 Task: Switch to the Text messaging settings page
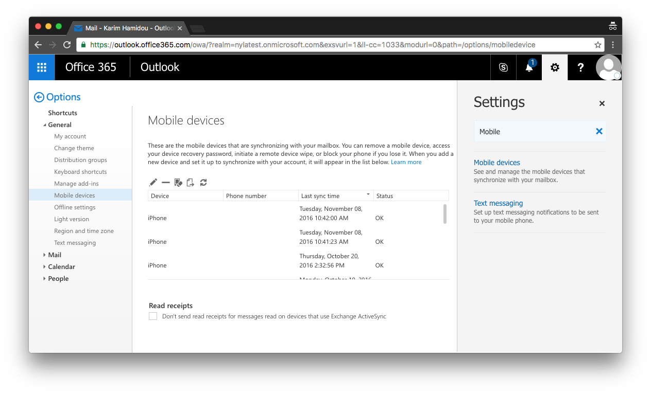click(498, 203)
